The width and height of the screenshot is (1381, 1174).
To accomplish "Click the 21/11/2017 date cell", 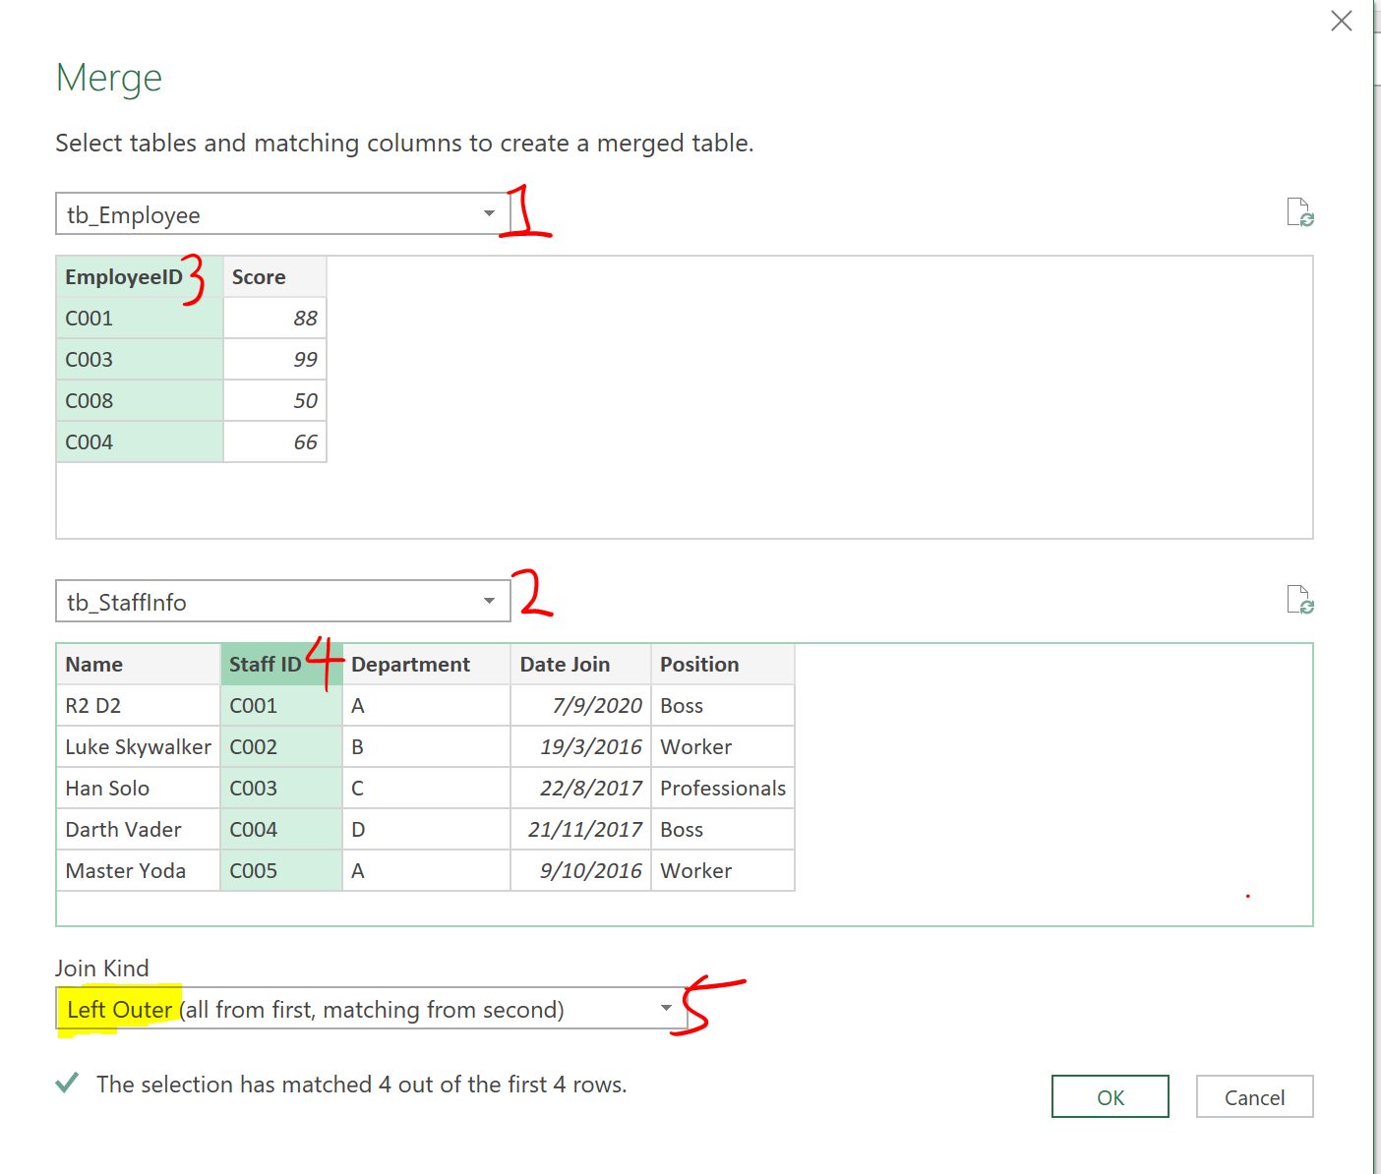I will tap(584, 830).
